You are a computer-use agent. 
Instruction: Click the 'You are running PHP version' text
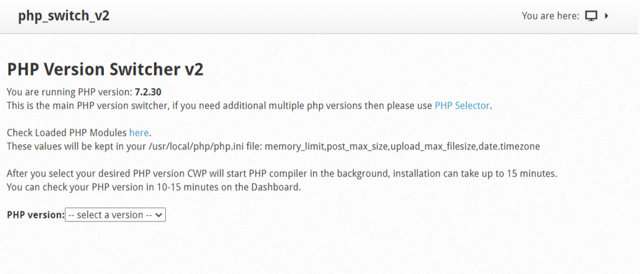click(70, 92)
